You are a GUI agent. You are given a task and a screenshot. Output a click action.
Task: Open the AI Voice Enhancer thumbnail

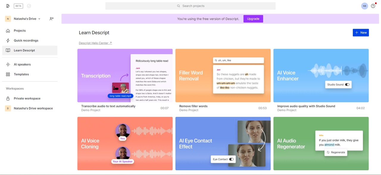321,76
